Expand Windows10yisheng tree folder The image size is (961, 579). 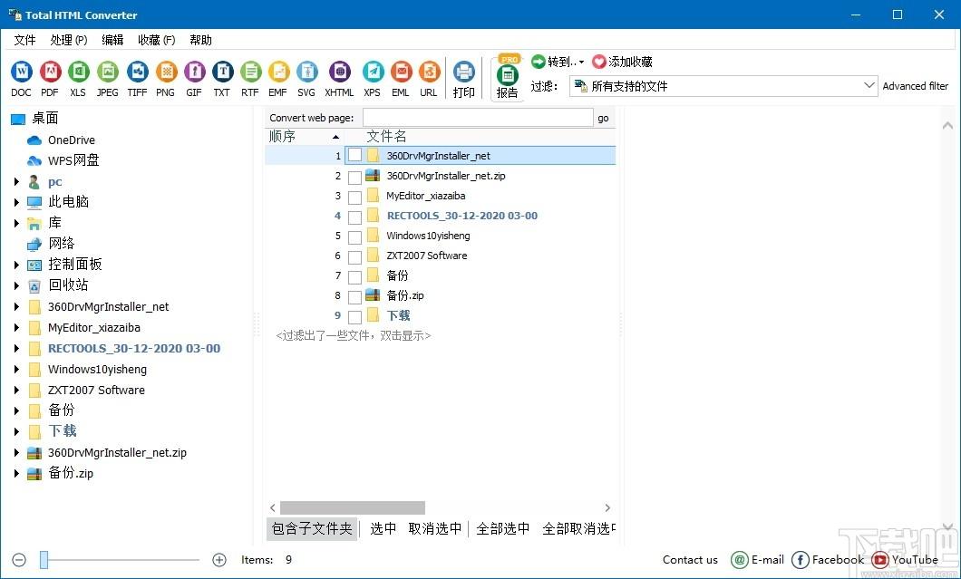click(16, 370)
